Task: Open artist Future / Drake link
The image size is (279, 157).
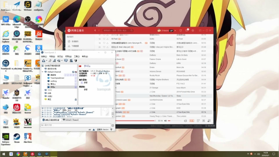Action: click(x=155, y=59)
